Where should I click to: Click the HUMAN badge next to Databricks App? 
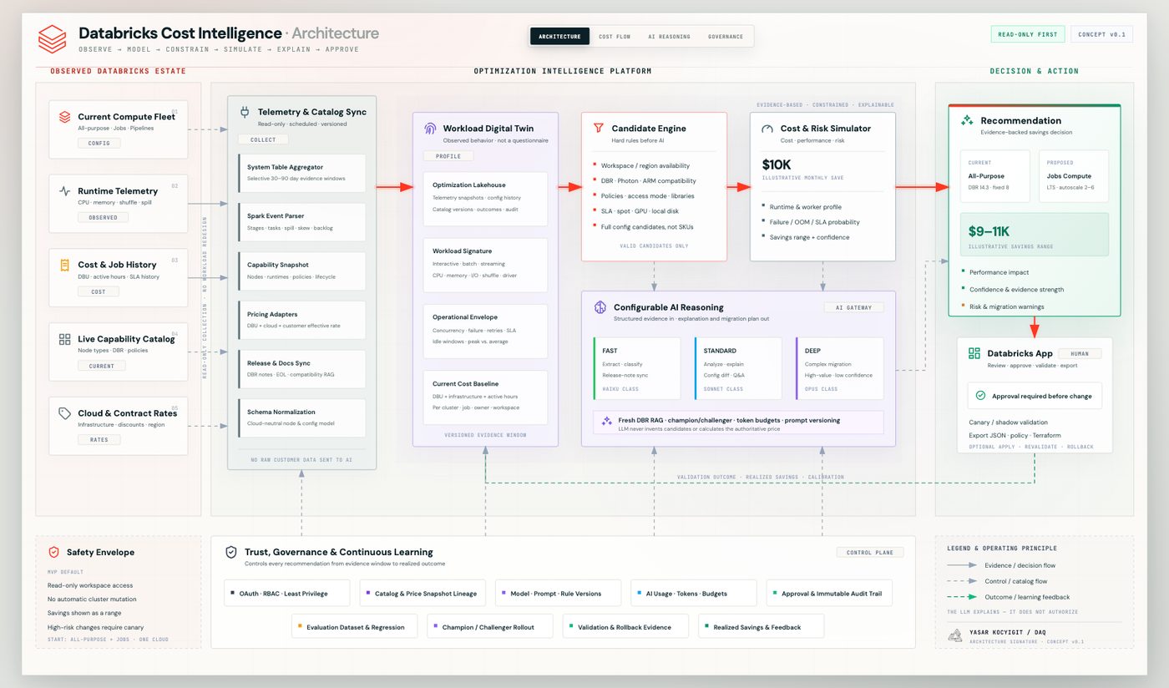click(x=1080, y=353)
